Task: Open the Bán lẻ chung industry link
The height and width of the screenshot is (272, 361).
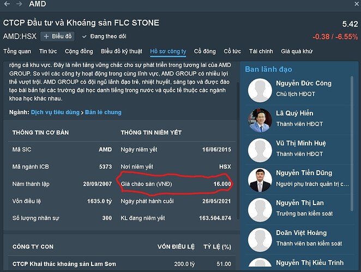Action: 103,112
